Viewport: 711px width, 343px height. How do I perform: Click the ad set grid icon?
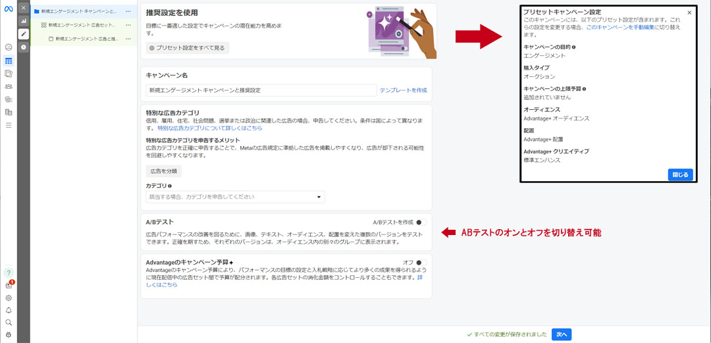(x=43, y=25)
